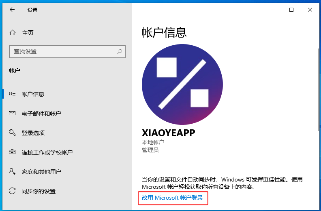The width and height of the screenshot is (321, 211).
Task: Maximize the Settings window
Action: click(x=291, y=10)
